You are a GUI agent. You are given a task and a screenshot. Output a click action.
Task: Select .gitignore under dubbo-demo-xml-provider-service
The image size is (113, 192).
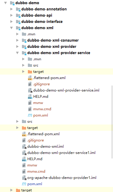[42, 84]
